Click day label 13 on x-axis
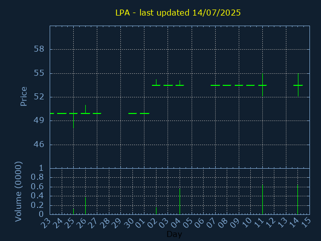 tap(282, 223)
